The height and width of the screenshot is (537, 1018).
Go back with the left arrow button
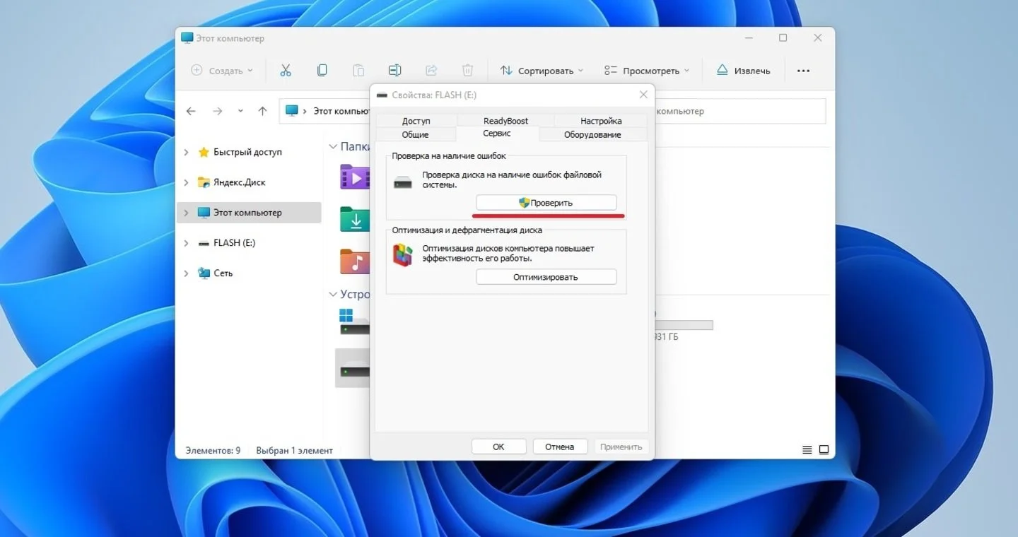191,111
